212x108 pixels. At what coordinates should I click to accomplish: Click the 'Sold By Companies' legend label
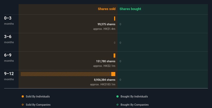click(38, 105)
